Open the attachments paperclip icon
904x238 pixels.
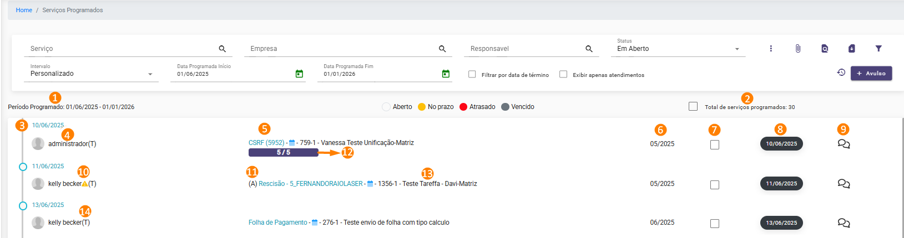[797, 49]
